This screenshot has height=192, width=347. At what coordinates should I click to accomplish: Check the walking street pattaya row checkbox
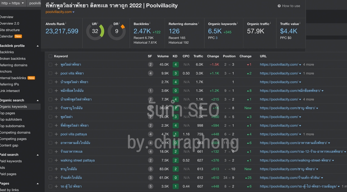pyautogui.click(x=50, y=160)
